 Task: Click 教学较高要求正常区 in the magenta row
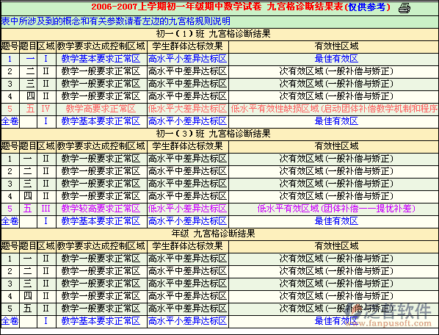tap(101, 209)
